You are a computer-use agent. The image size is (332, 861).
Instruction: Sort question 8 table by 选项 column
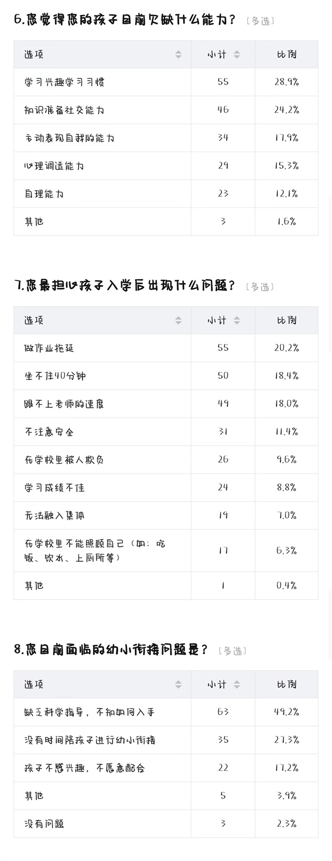click(178, 684)
